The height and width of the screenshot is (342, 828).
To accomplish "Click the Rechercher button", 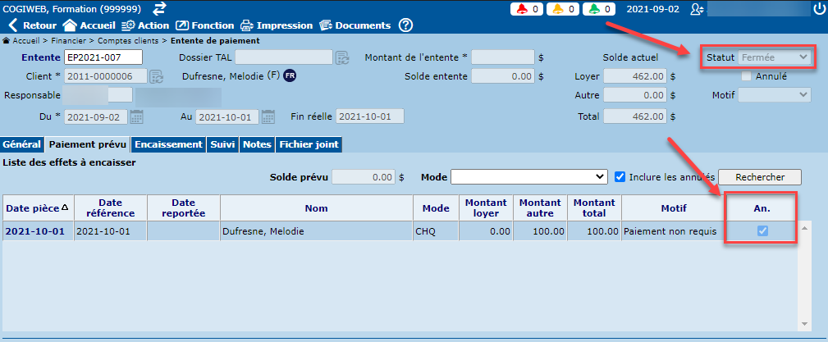I will tap(760, 176).
